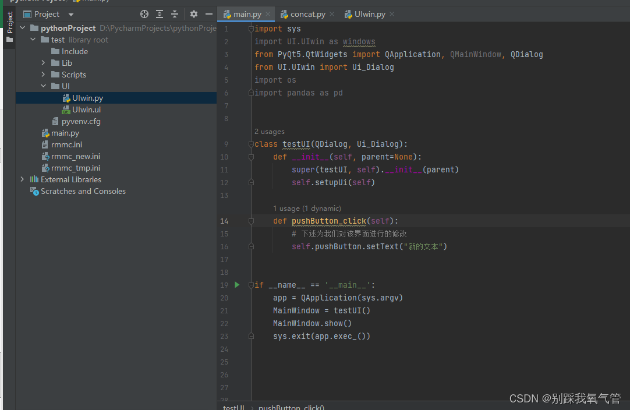Switch to UIwin.py editor tab
630x410 pixels.
[370, 14]
